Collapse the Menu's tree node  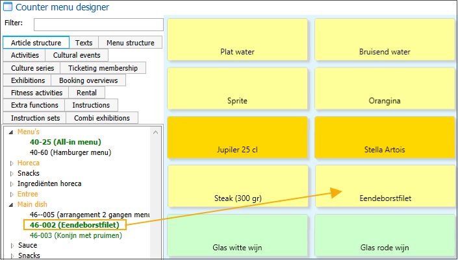[12, 132]
